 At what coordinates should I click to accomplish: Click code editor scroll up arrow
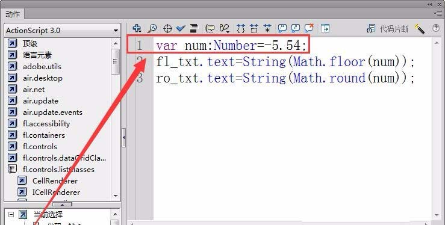pos(437,43)
